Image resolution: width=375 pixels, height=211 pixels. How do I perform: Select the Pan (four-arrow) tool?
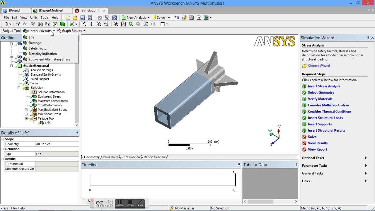91,24
